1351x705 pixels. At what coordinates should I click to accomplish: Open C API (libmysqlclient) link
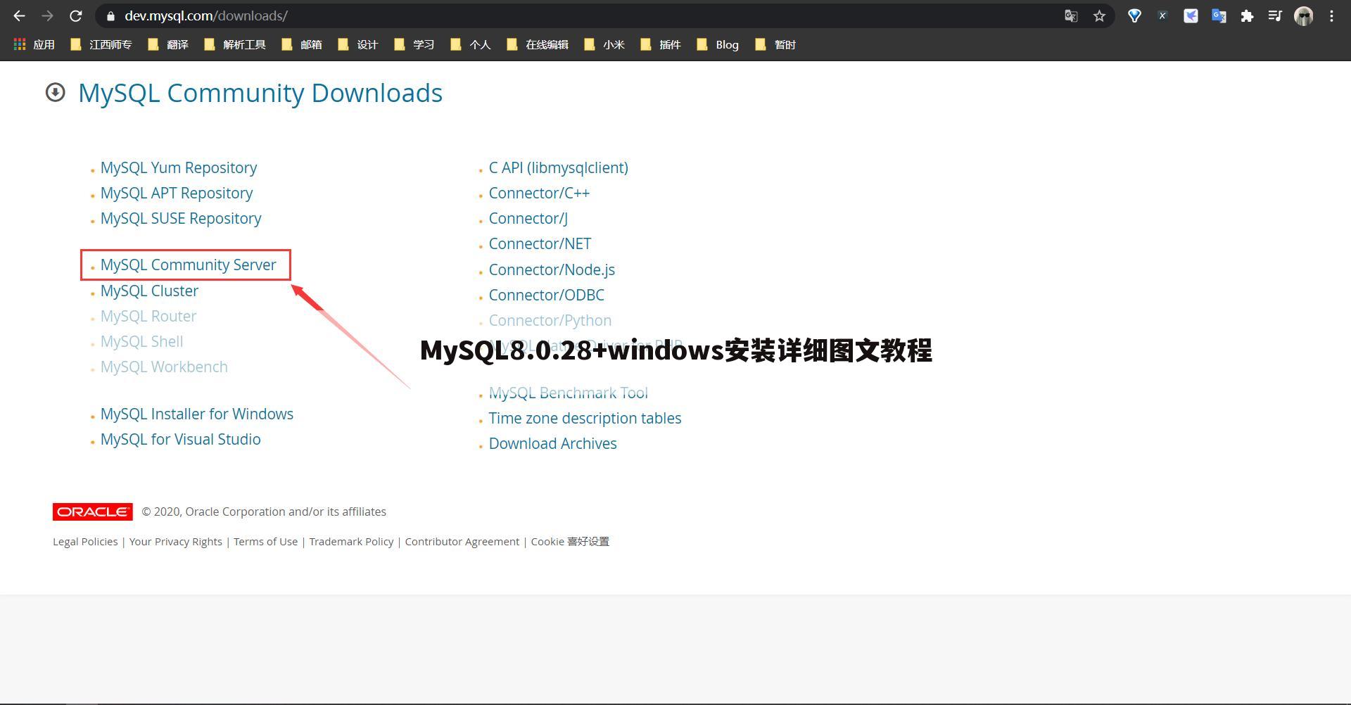559,167
